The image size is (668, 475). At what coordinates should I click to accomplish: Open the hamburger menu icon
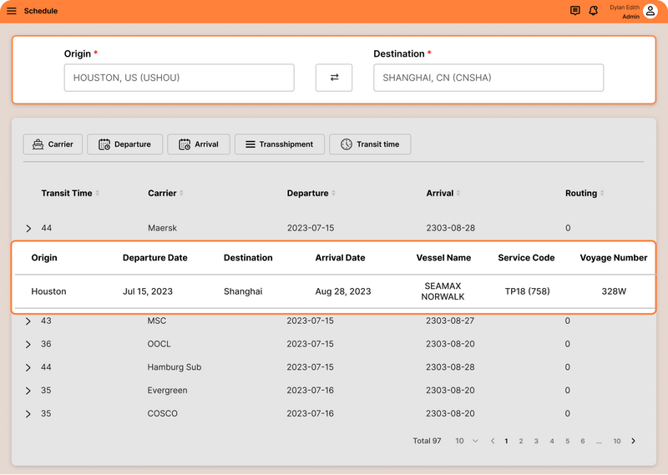12,11
